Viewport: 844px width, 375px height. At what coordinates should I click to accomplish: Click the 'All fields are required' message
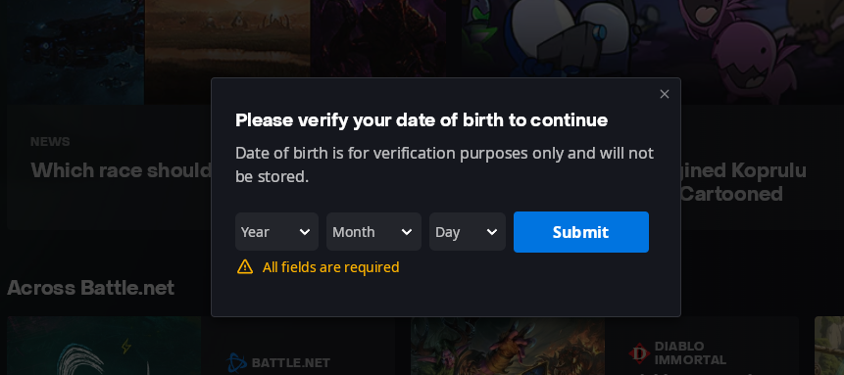pyautogui.click(x=330, y=267)
